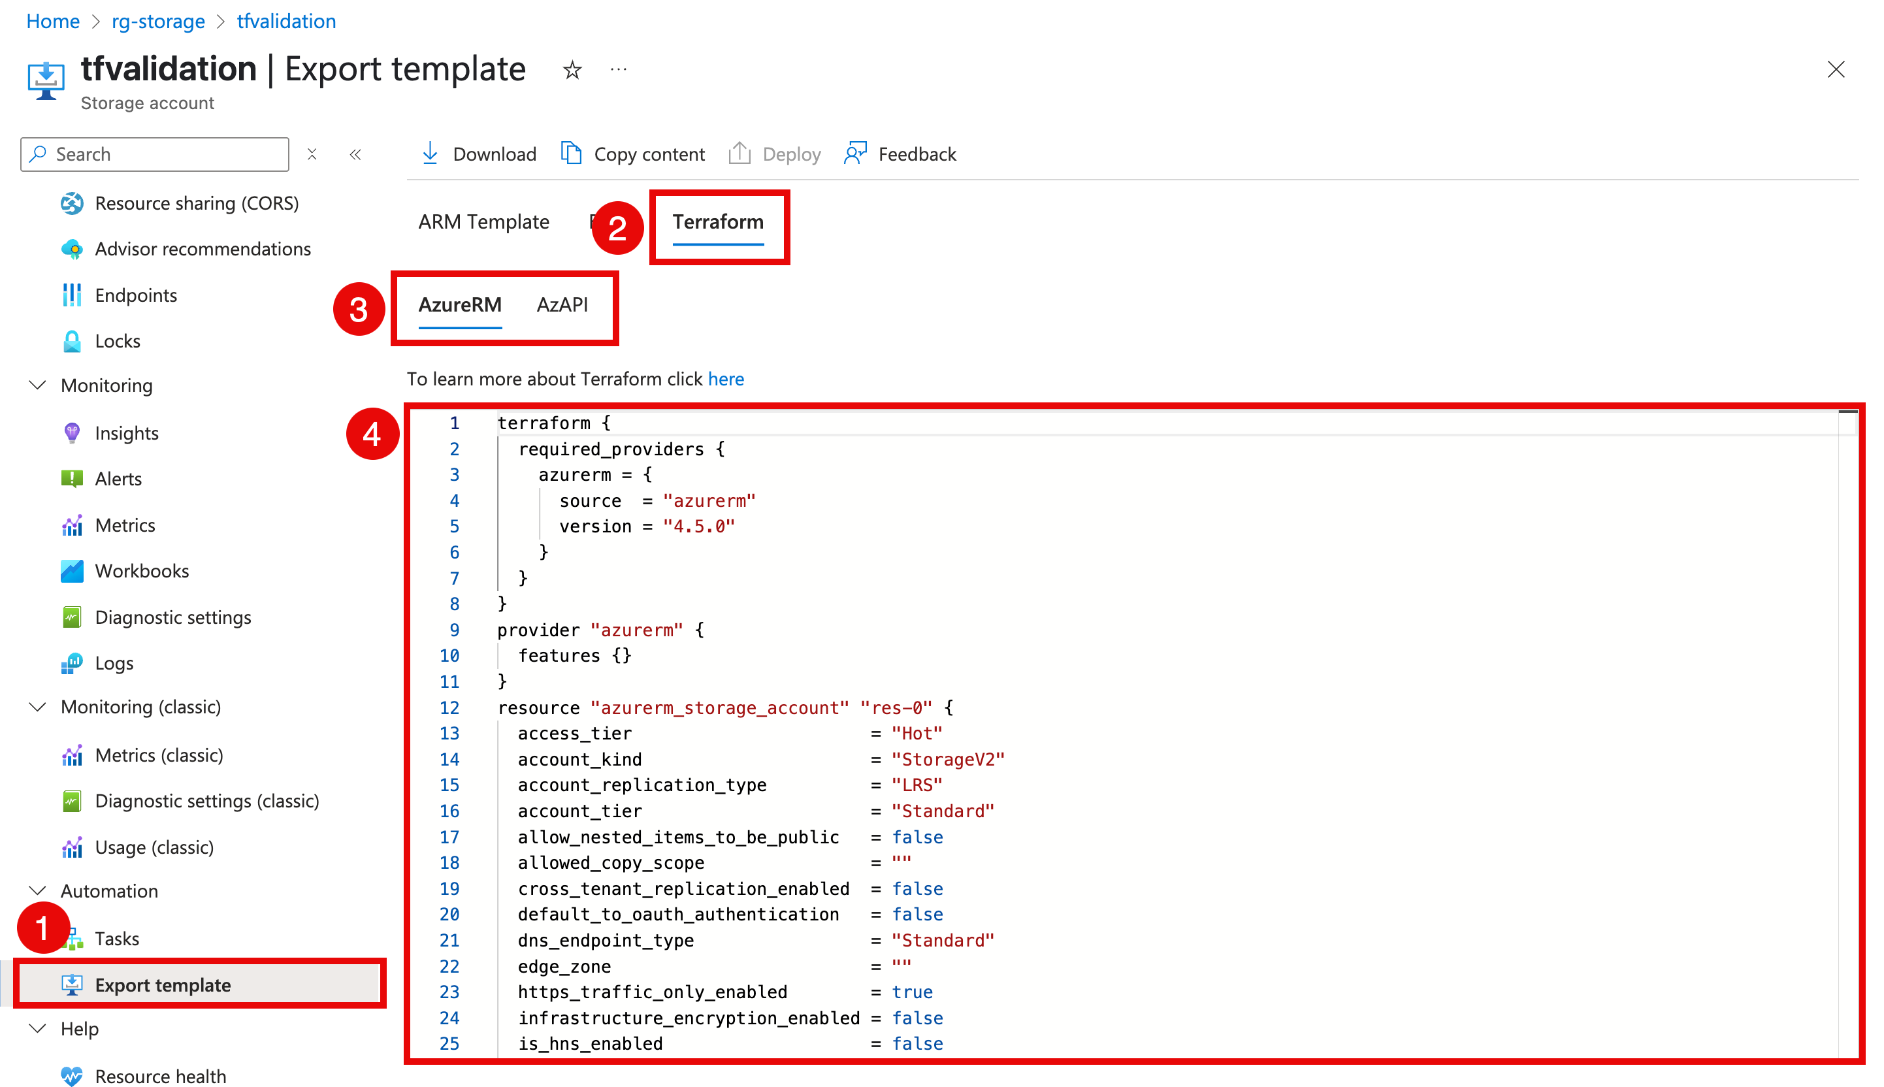Favorite this page with the star icon
This screenshot has width=1884, height=1087.
(x=572, y=70)
